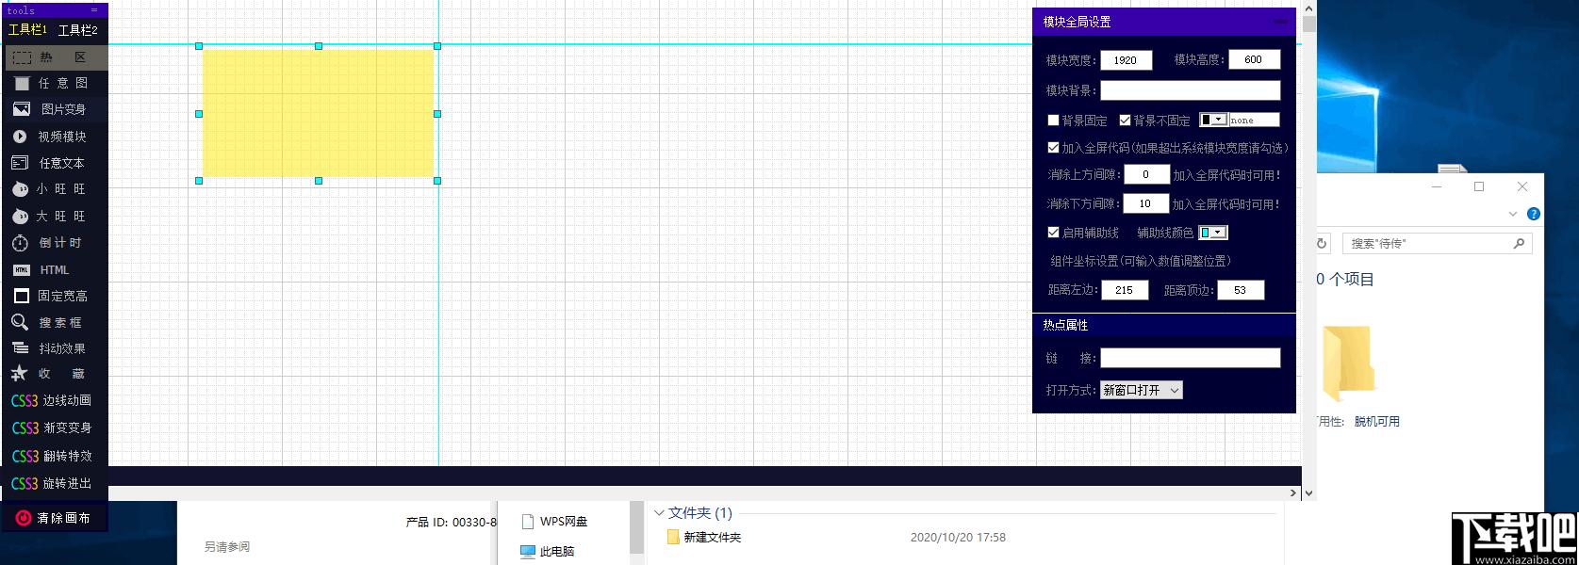
Task: Click the WPS网盘 document icon
Action: (528, 521)
